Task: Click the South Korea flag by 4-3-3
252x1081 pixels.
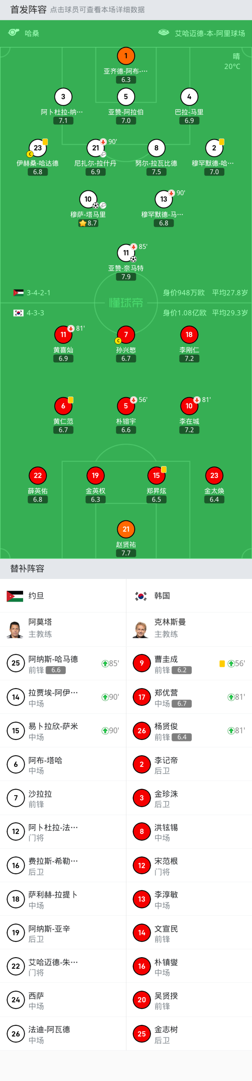Action: point(19,313)
